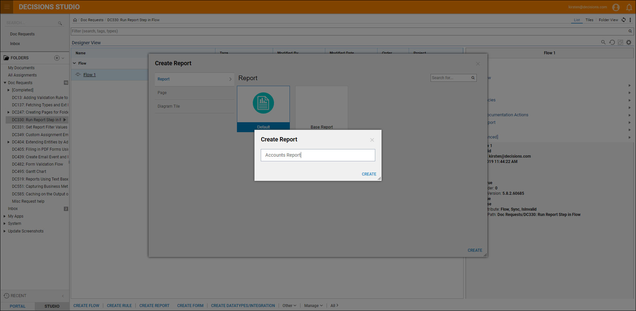Select the Base Report template
Image resolution: width=636 pixels, height=311 pixels.
[322, 108]
